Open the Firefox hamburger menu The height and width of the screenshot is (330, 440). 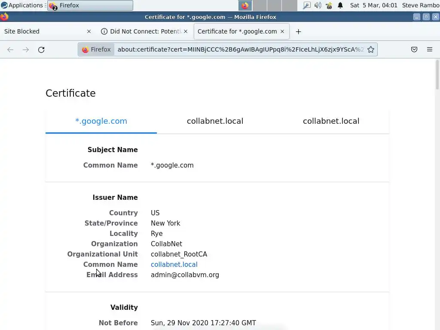[430, 50]
